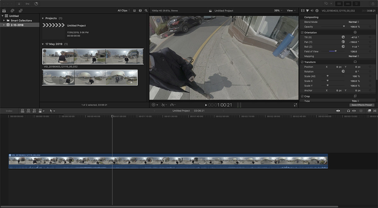This screenshot has width=378, height=208.
Task: Open the Titles and Generators sidebar
Action: [20, 11]
